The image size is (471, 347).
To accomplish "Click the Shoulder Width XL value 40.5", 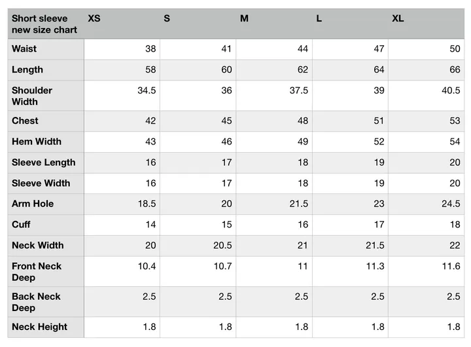I will tap(451, 90).
